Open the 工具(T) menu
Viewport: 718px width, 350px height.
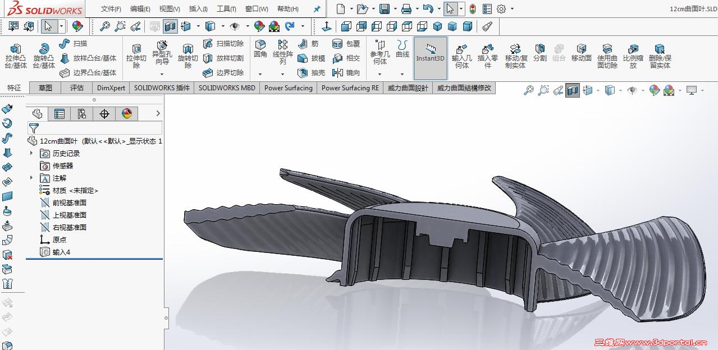coord(227,9)
